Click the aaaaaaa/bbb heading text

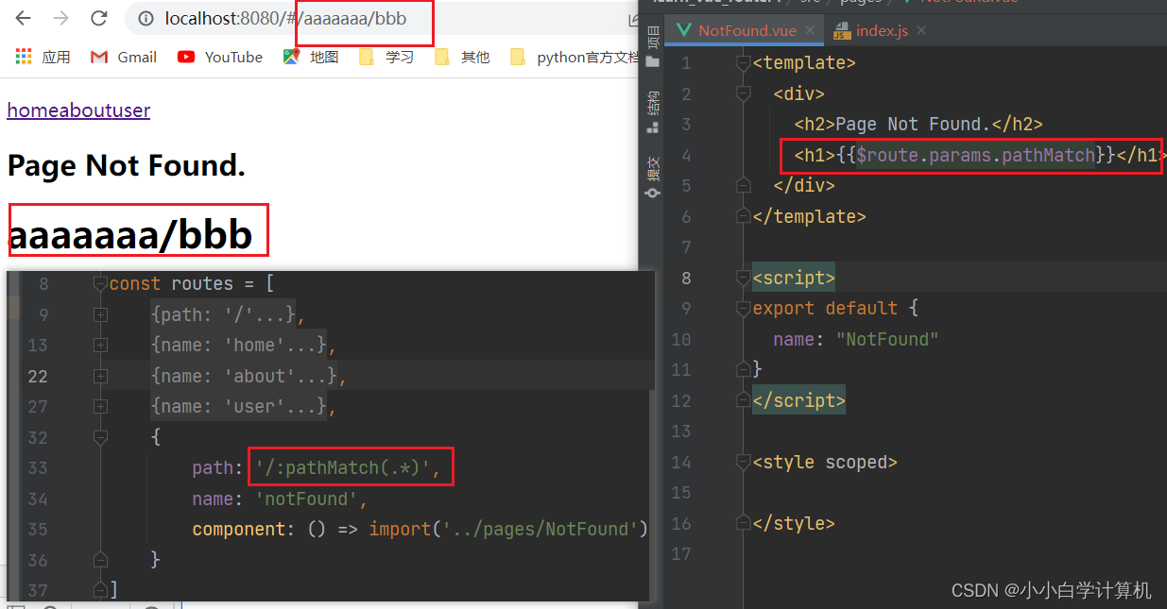coord(130,234)
